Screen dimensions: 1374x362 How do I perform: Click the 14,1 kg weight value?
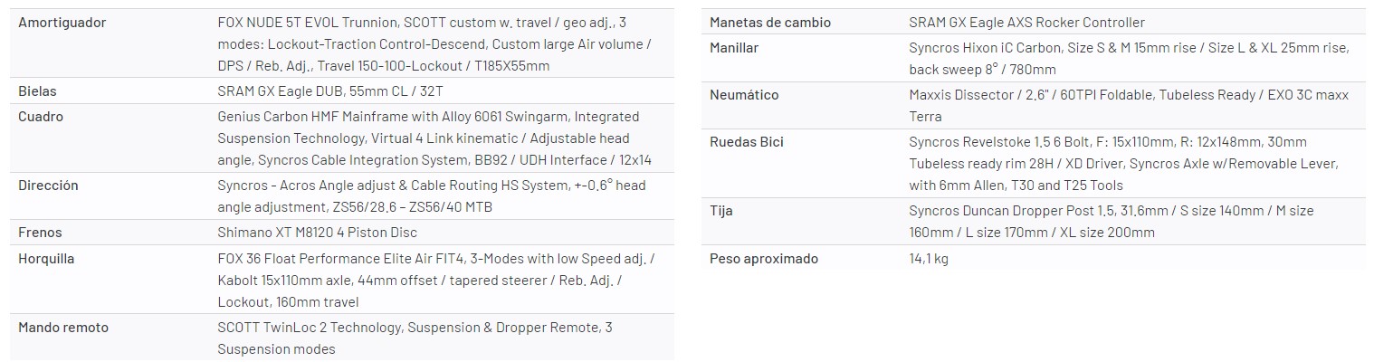tap(929, 259)
